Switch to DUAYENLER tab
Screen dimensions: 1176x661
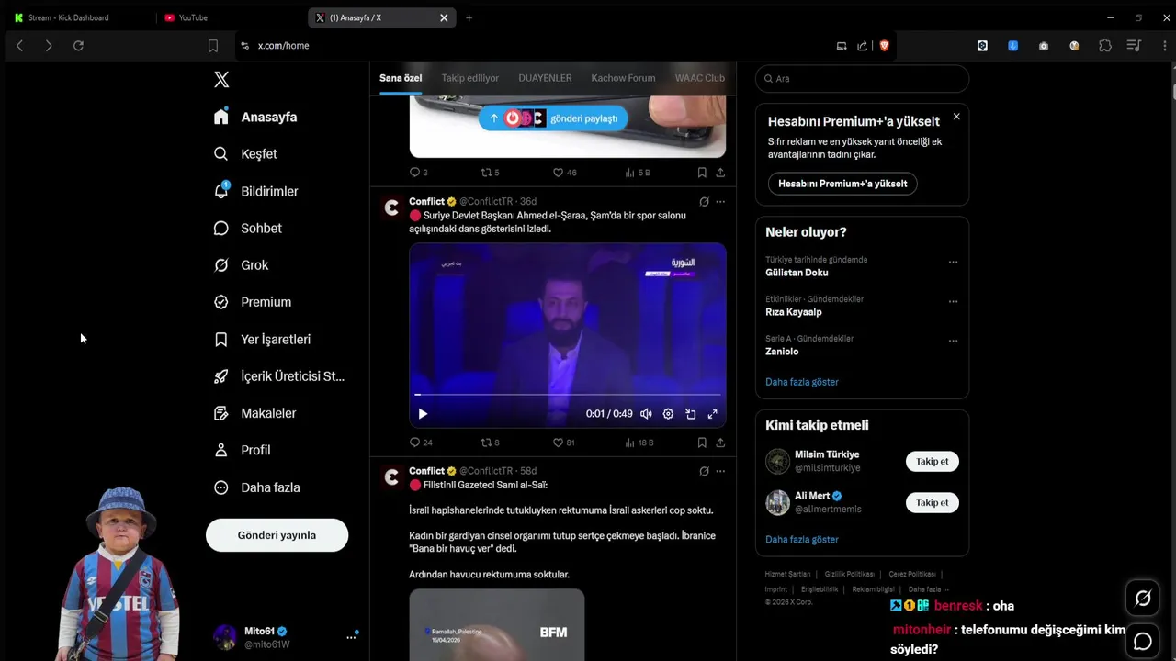(x=545, y=78)
